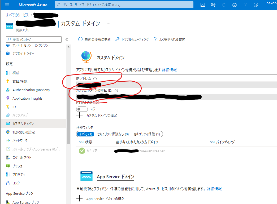Viewport: 277px width, 204px height.
Task: Click the SSL 状態 column header
Action: [85, 142]
